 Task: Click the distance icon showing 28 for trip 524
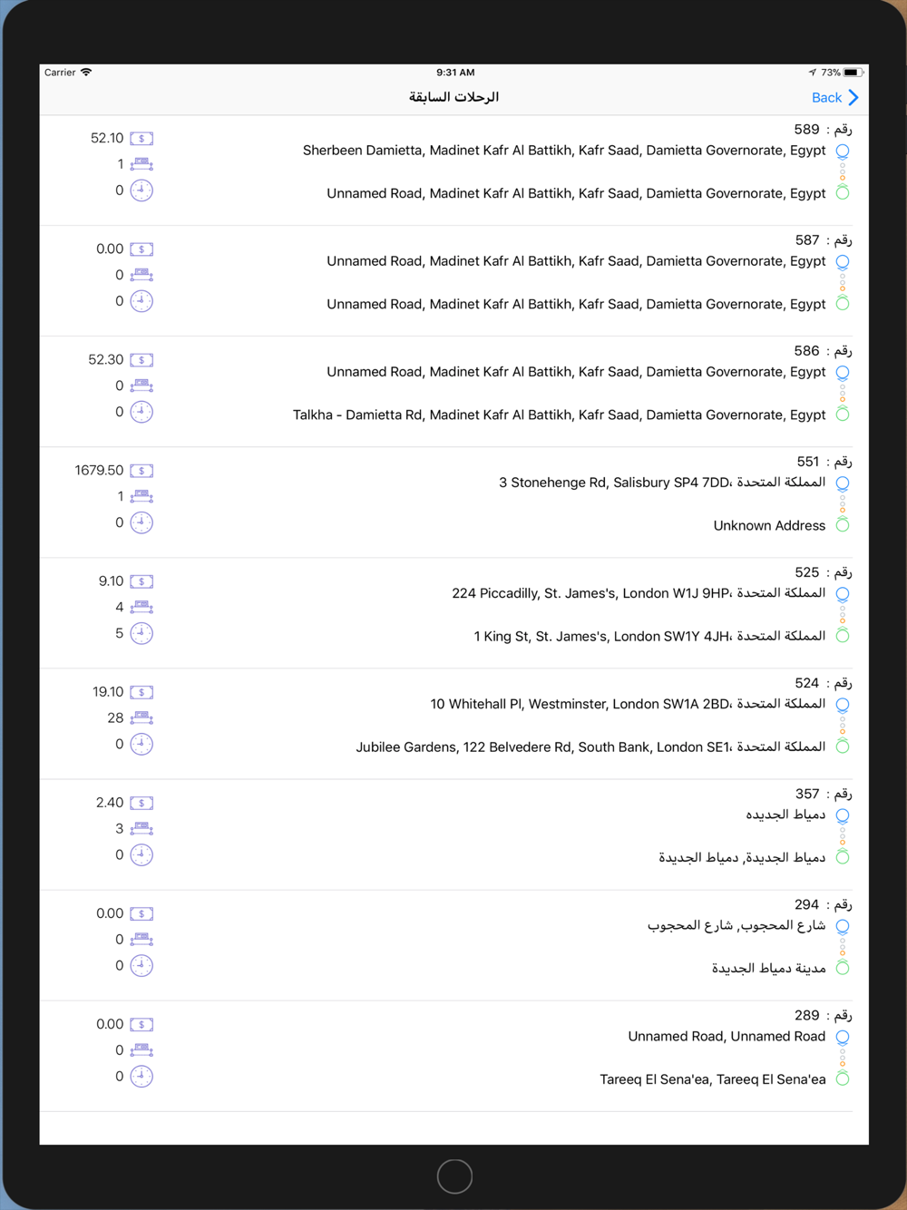point(141,717)
